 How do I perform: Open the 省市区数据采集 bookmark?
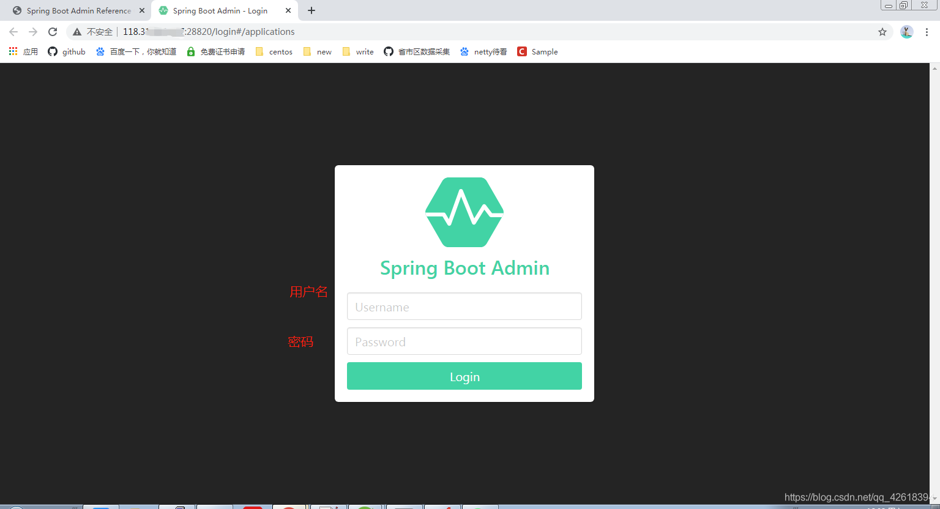[x=417, y=51]
